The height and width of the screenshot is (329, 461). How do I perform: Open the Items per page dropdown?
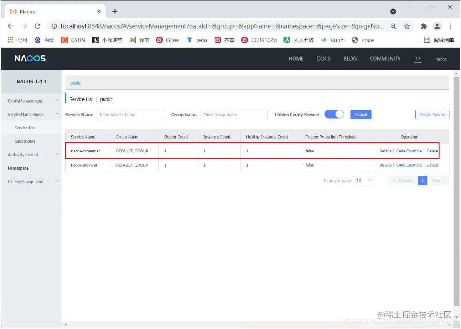[x=364, y=180]
